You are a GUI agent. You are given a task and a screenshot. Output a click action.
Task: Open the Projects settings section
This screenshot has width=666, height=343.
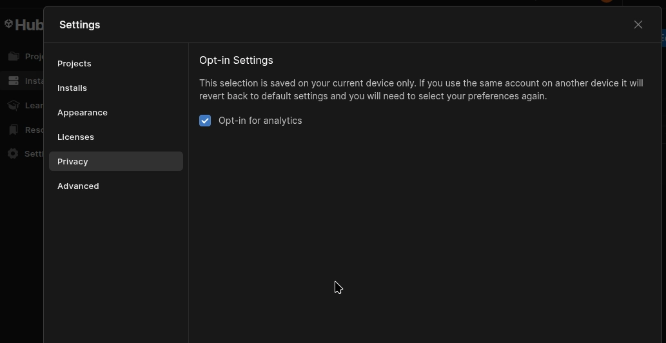point(116,63)
